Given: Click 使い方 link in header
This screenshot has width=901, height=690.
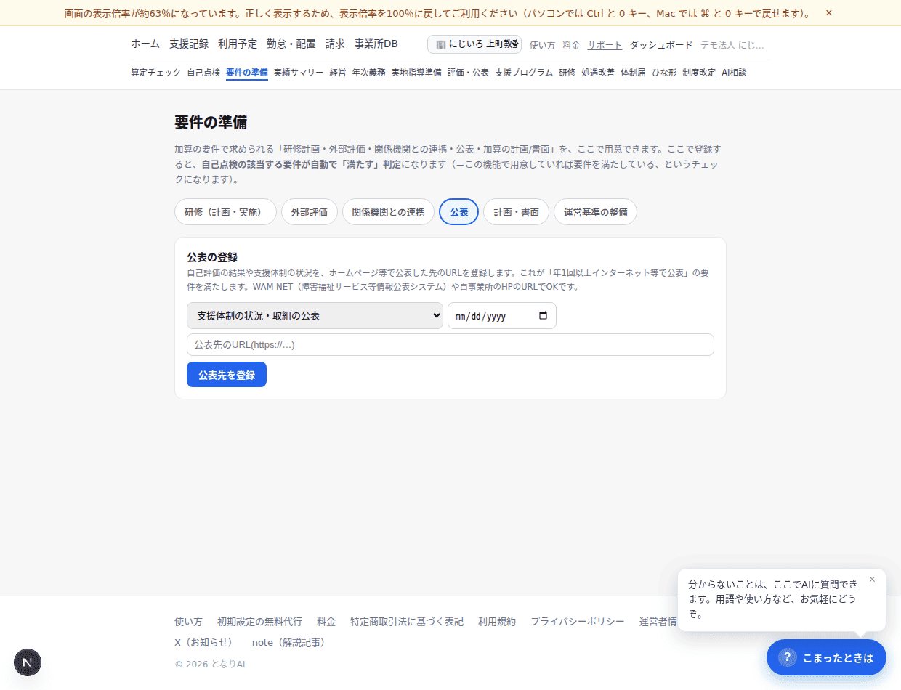Looking at the screenshot, I should click(x=542, y=45).
